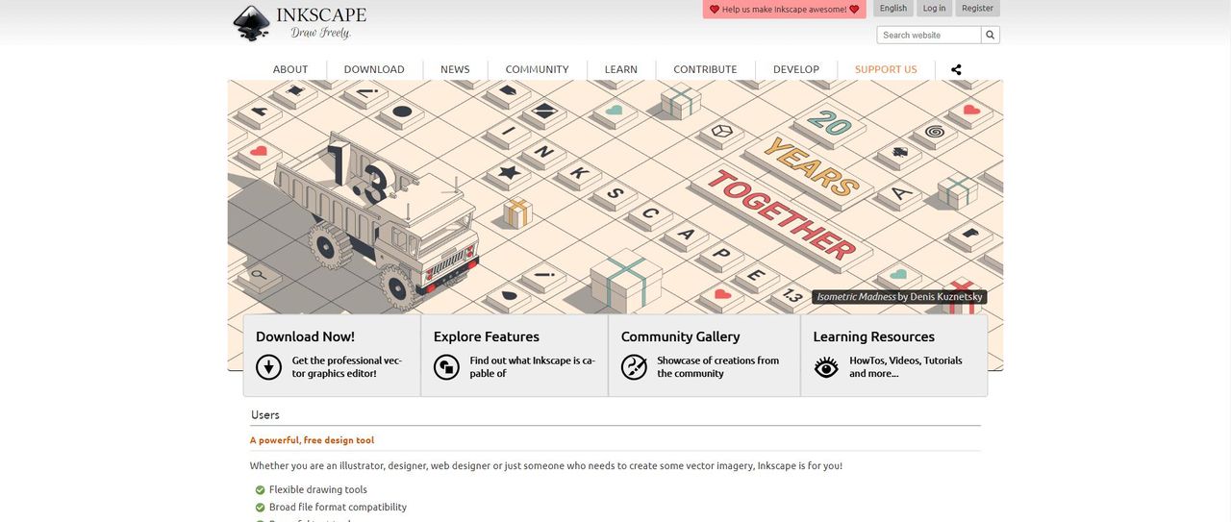1231x522 pixels.
Task: Click the Community Gallery brush icon
Action: point(634,367)
